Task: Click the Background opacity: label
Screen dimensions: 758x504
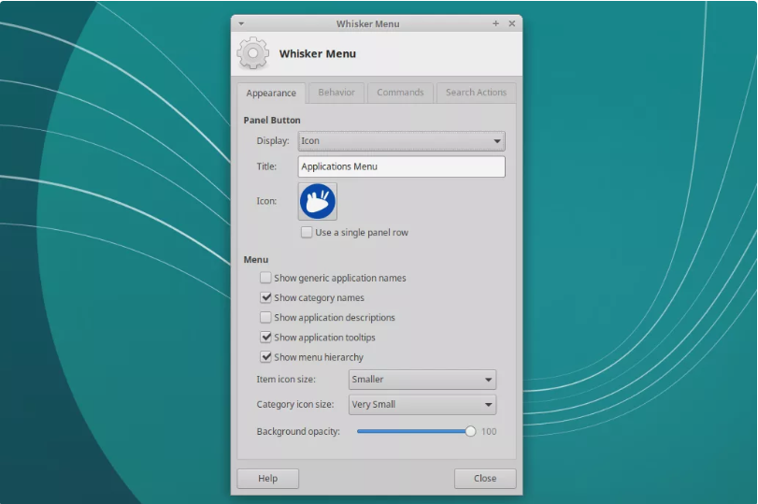Action: 298,431
